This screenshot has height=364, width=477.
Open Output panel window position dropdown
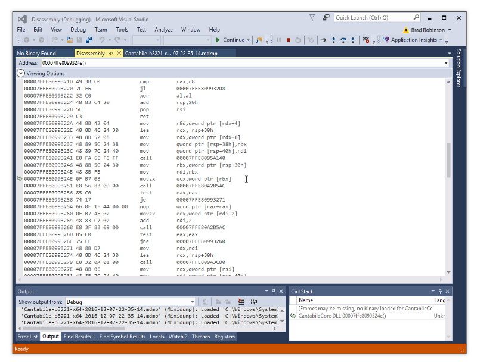click(x=267, y=291)
